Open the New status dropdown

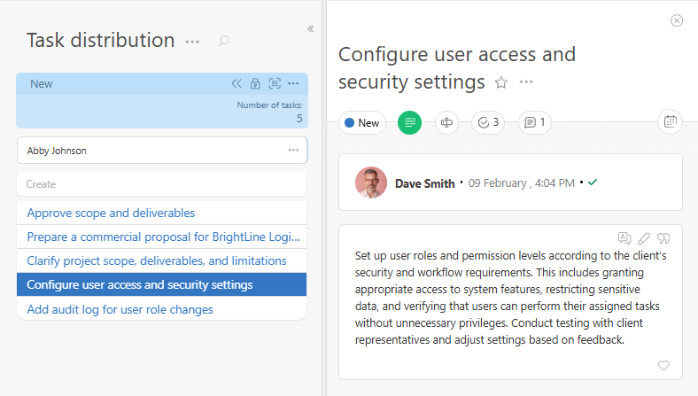[362, 123]
